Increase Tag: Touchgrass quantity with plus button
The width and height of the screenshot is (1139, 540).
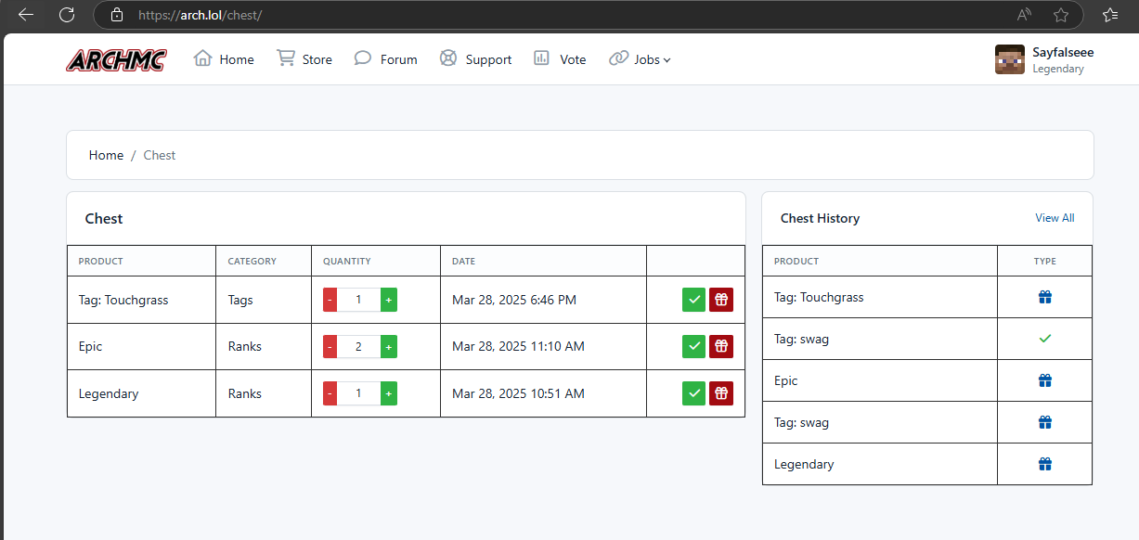[x=389, y=300]
